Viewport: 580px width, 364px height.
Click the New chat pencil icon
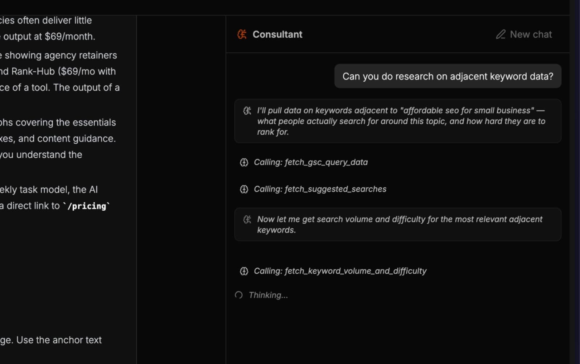point(501,34)
